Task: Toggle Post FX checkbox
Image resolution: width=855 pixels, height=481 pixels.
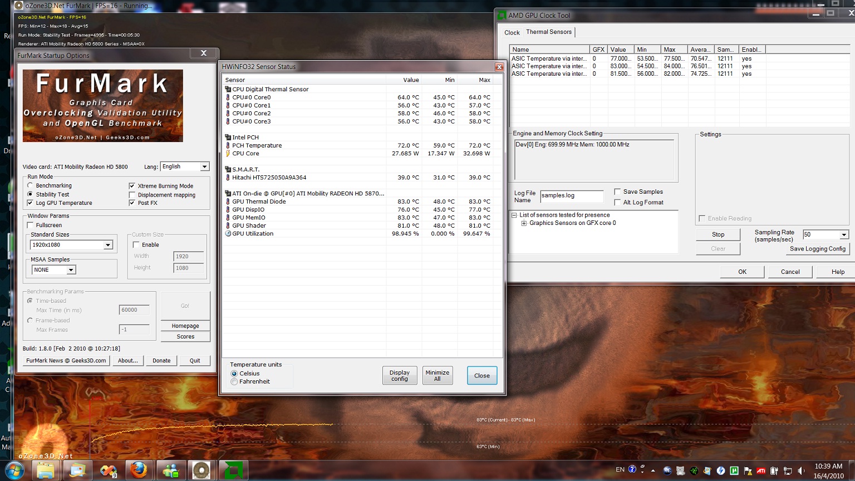Action: coord(132,203)
